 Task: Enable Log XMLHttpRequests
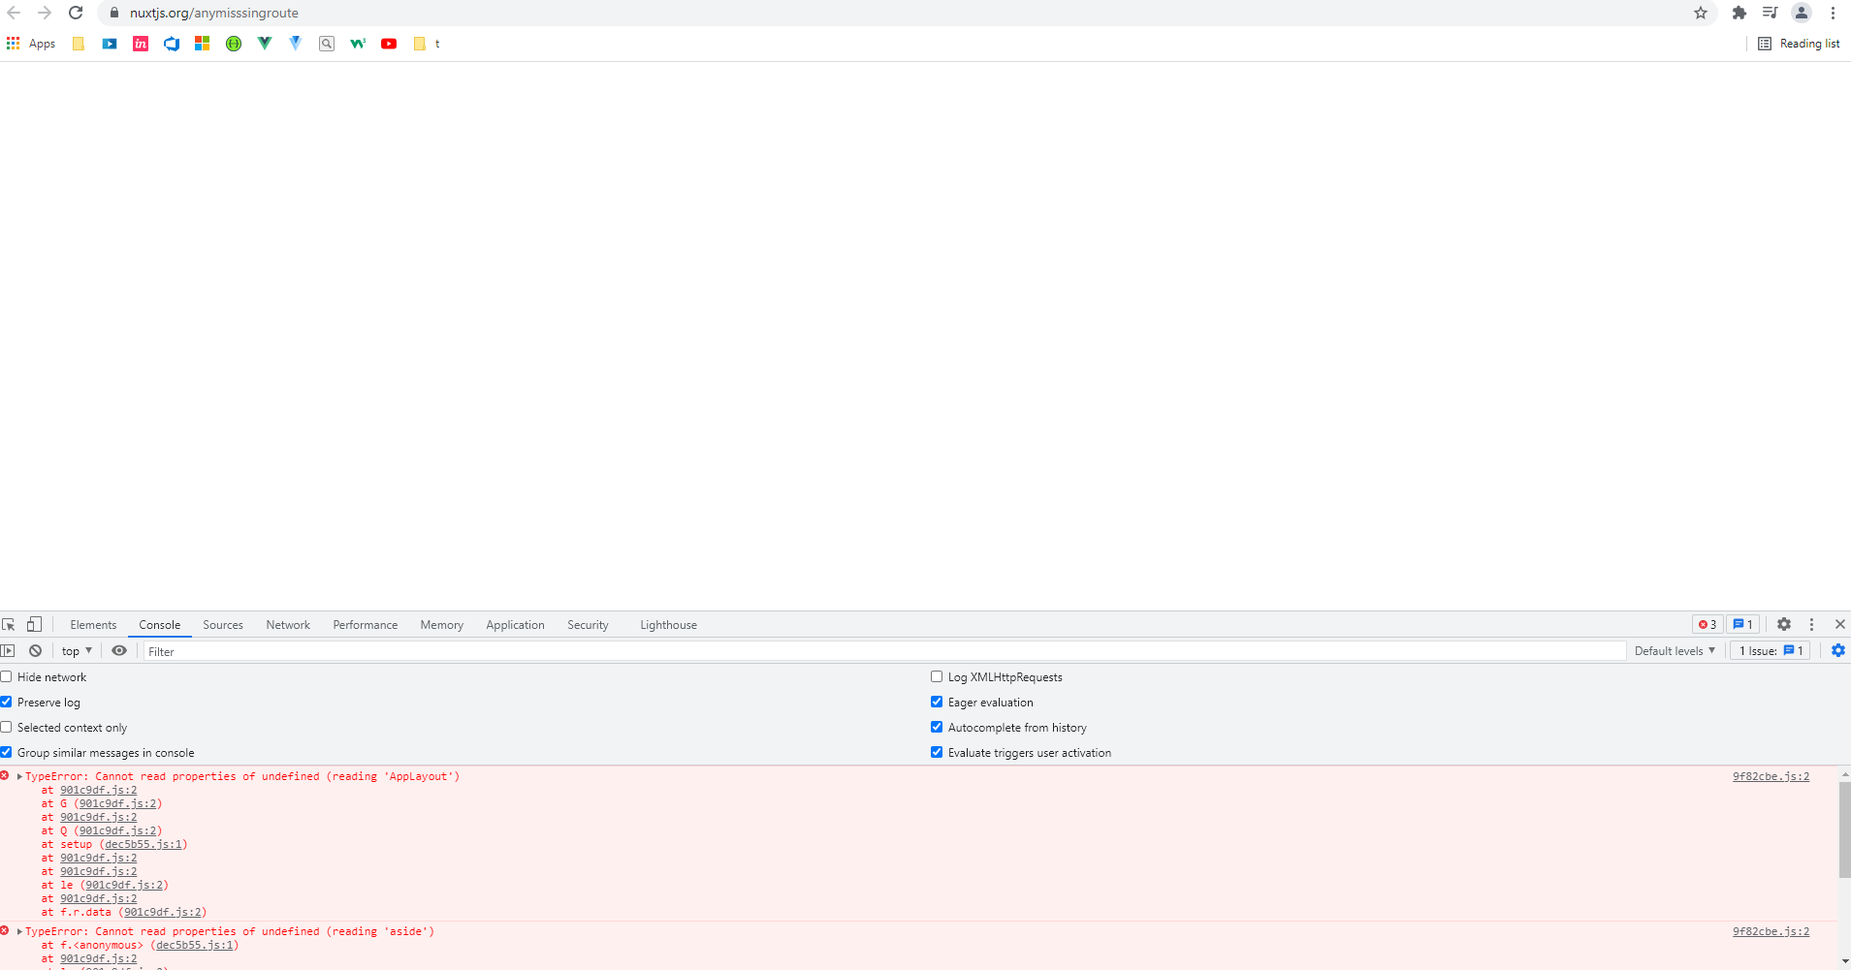[937, 677]
